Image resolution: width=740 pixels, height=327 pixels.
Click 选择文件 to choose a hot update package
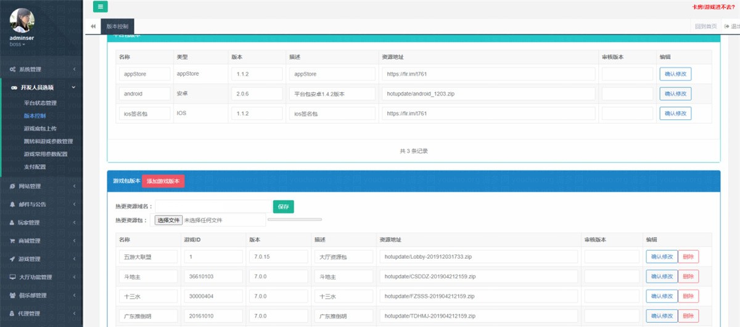pyautogui.click(x=168, y=220)
